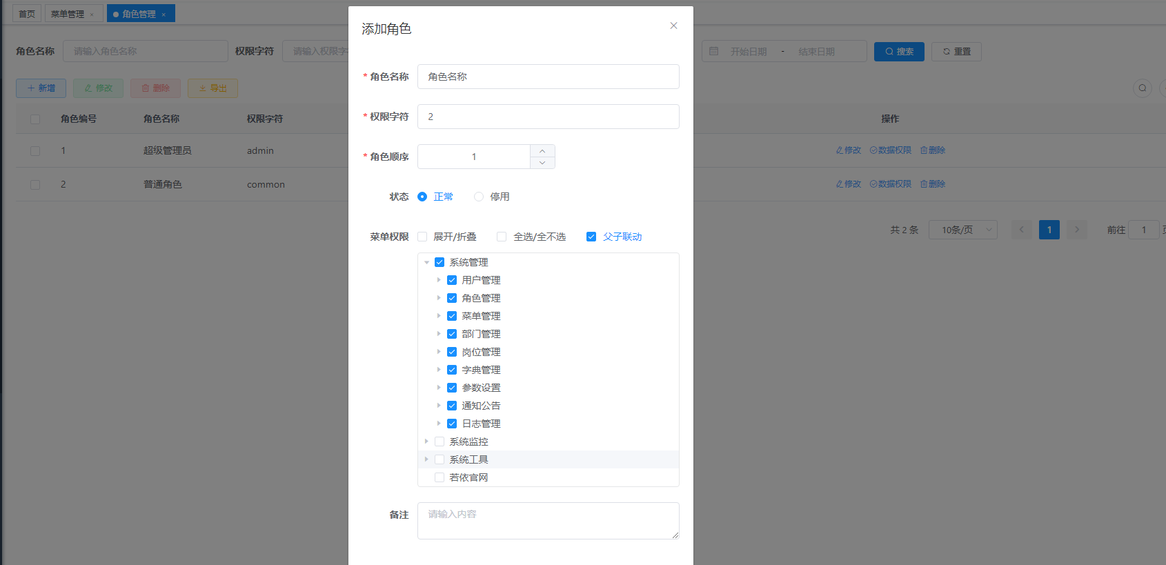Viewport: 1166px width, 565px height.
Task: Decrease 角色顺序 with down arrow
Action: [542, 163]
